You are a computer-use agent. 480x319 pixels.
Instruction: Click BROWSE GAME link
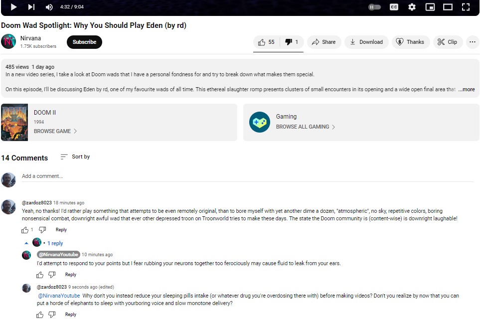[55, 131]
